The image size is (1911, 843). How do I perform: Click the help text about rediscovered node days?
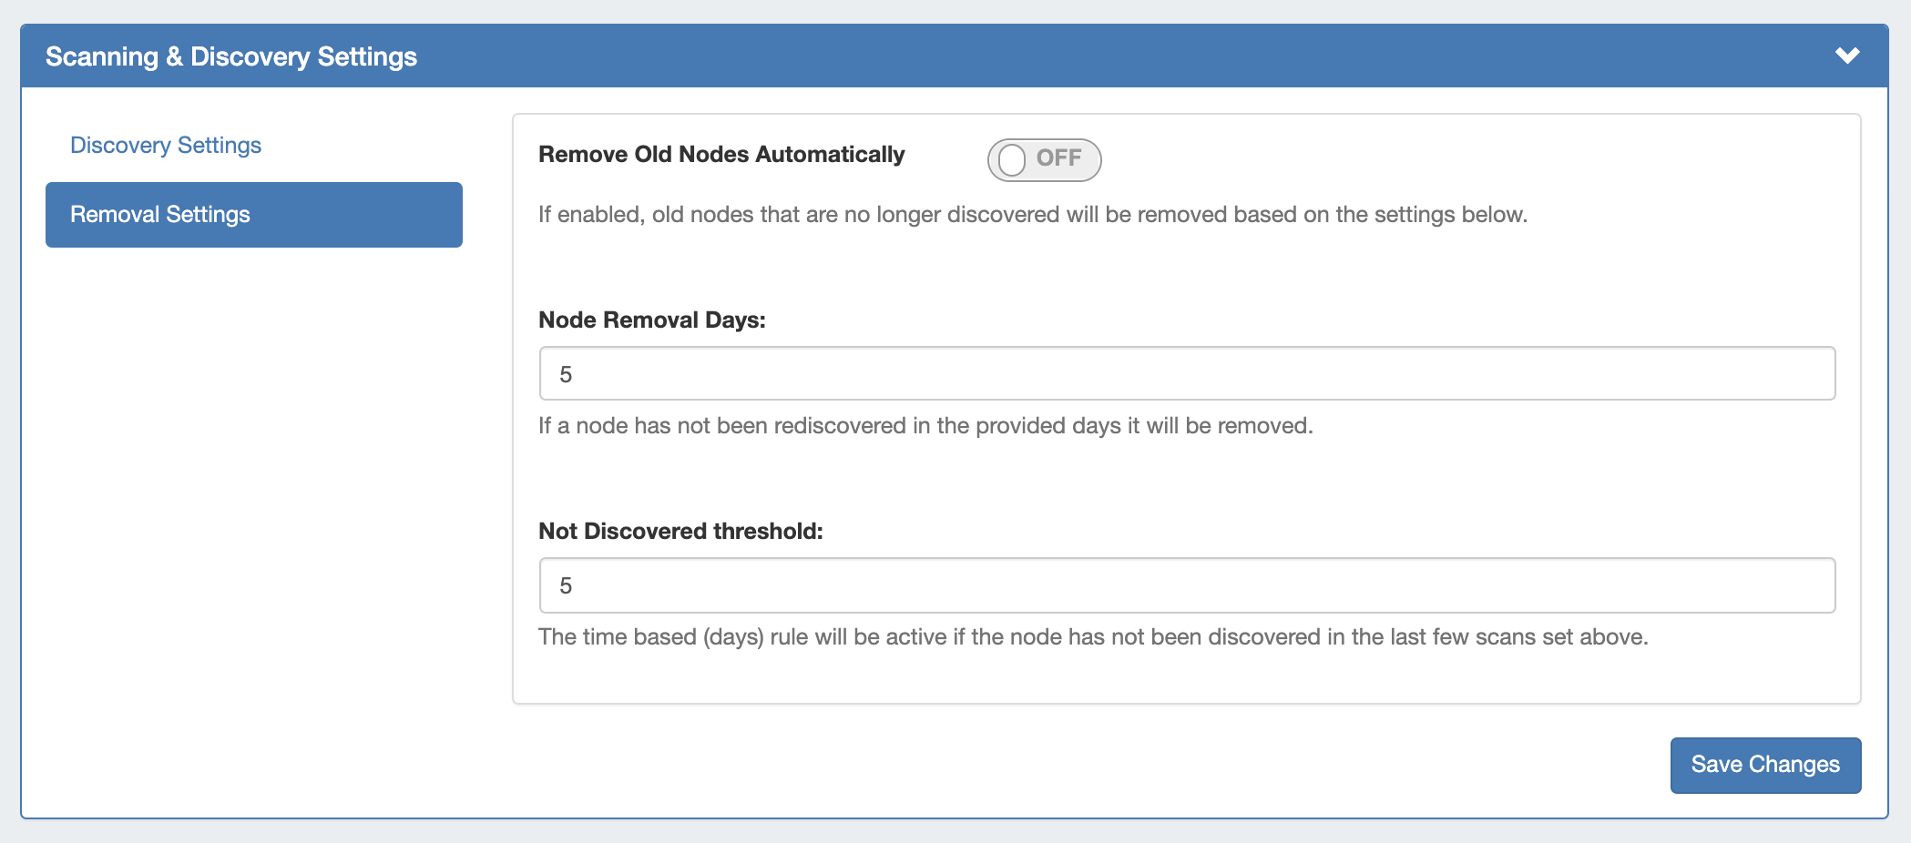[925, 426]
